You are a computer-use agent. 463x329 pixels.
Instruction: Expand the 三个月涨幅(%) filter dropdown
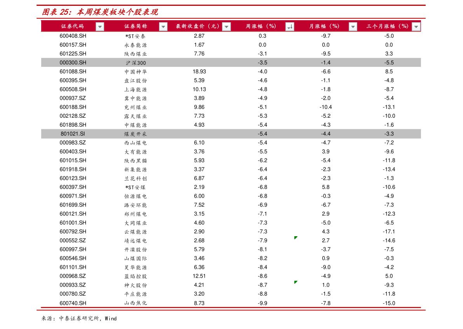[x=416, y=26]
